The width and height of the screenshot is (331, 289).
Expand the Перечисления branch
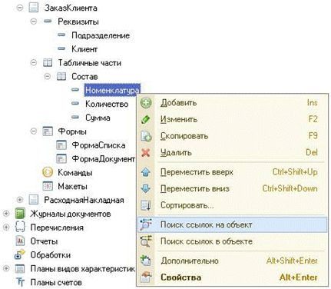click(6, 228)
